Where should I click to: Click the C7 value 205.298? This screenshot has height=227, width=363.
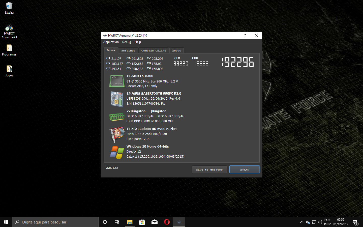pos(158,59)
